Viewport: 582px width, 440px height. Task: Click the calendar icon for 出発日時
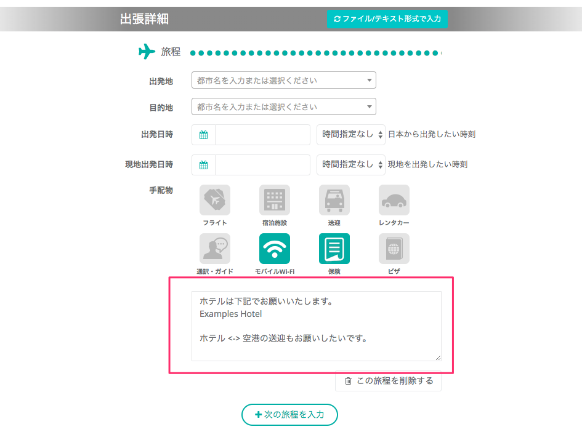click(204, 135)
